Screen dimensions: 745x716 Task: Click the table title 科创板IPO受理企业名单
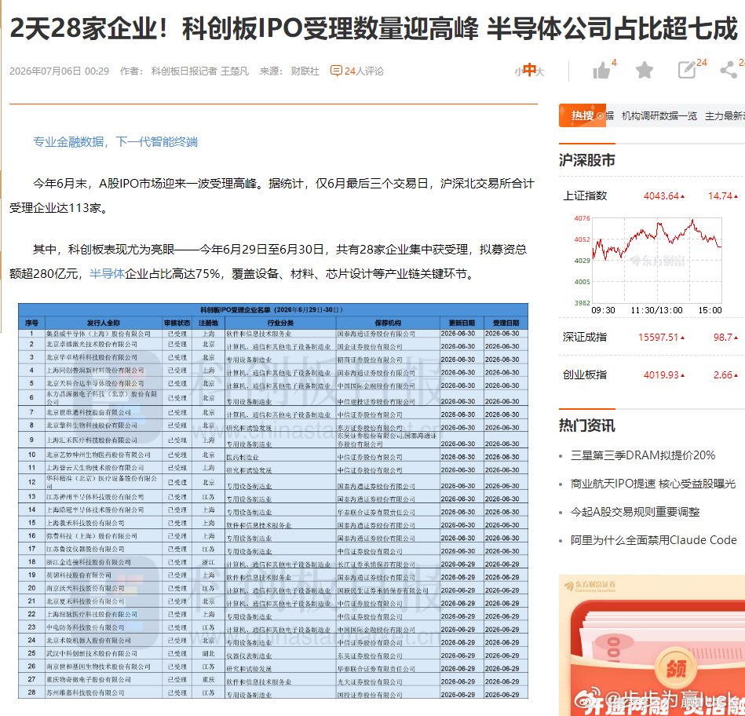click(272, 310)
